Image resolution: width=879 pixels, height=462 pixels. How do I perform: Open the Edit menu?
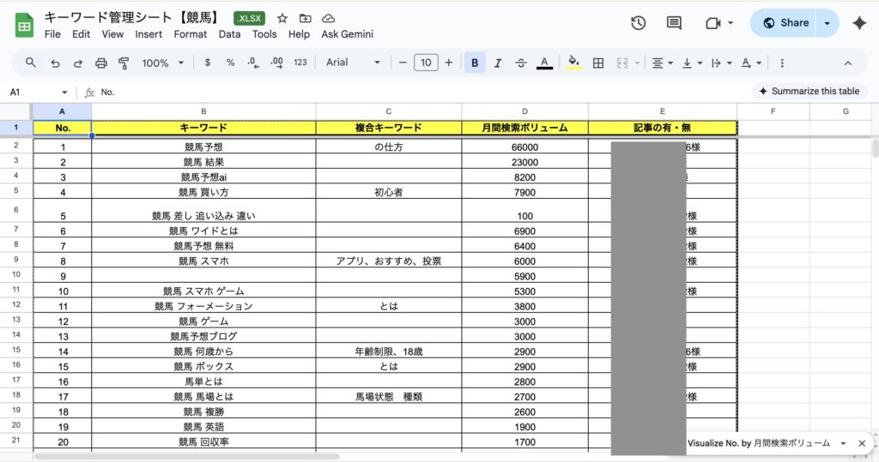click(81, 34)
